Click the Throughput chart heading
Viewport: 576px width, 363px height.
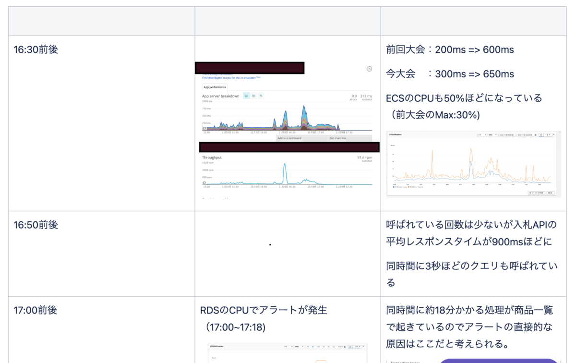click(212, 157)
